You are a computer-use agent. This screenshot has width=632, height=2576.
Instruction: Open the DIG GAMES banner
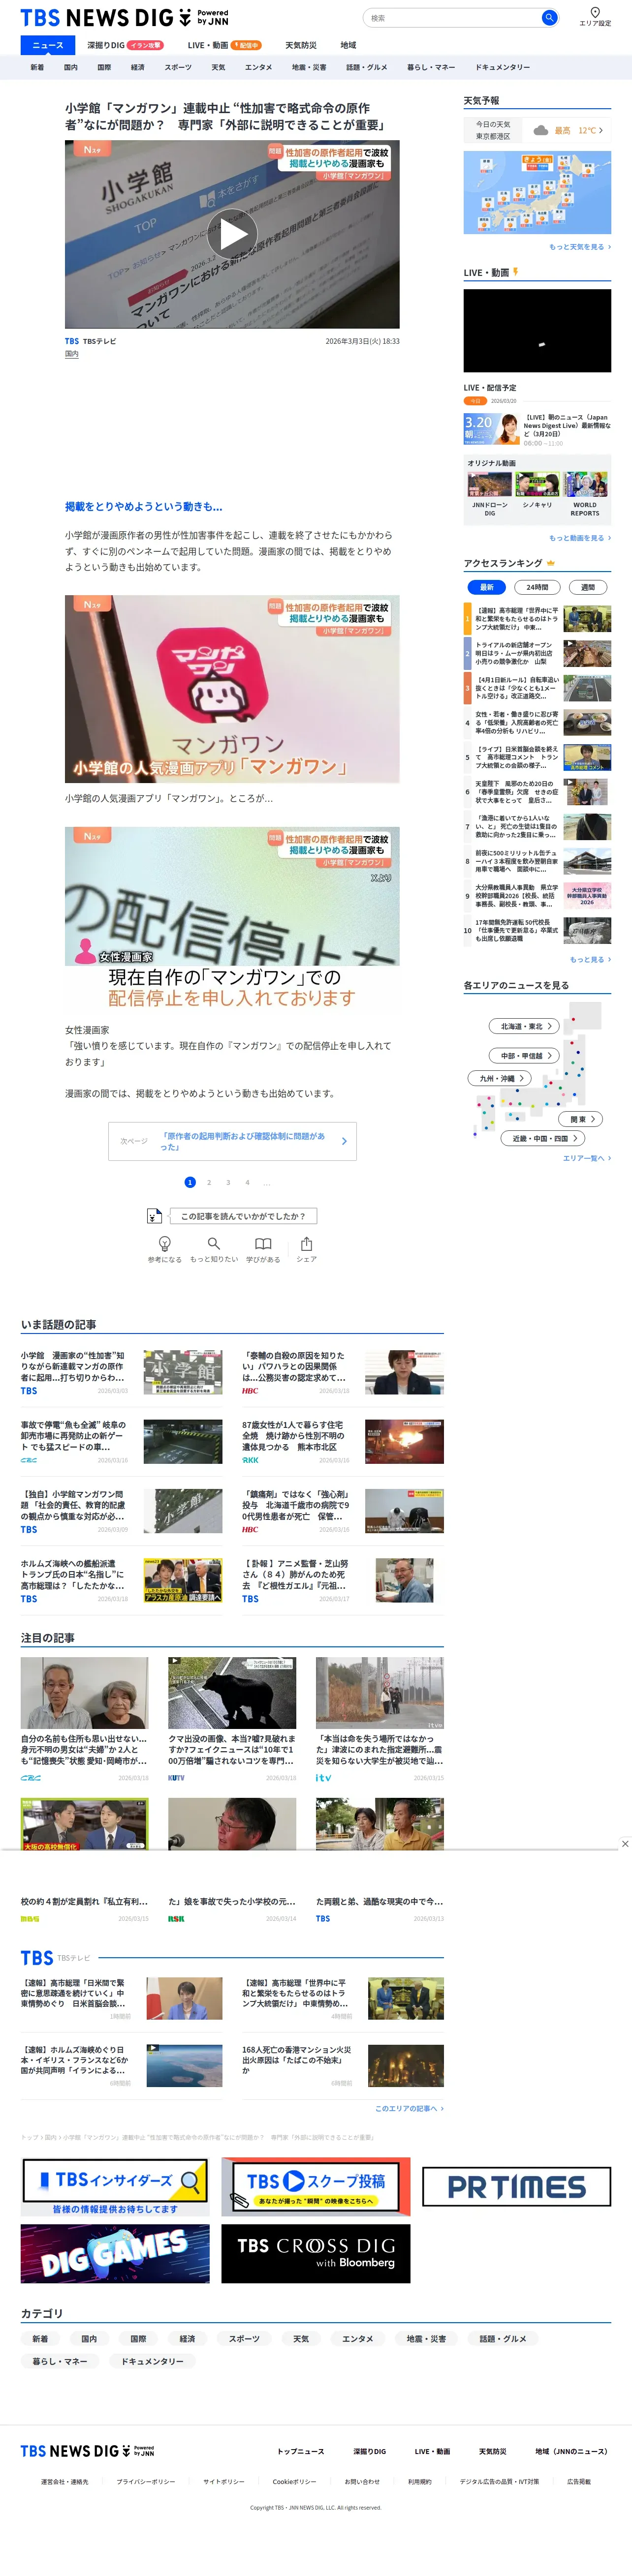[115, 2254]
